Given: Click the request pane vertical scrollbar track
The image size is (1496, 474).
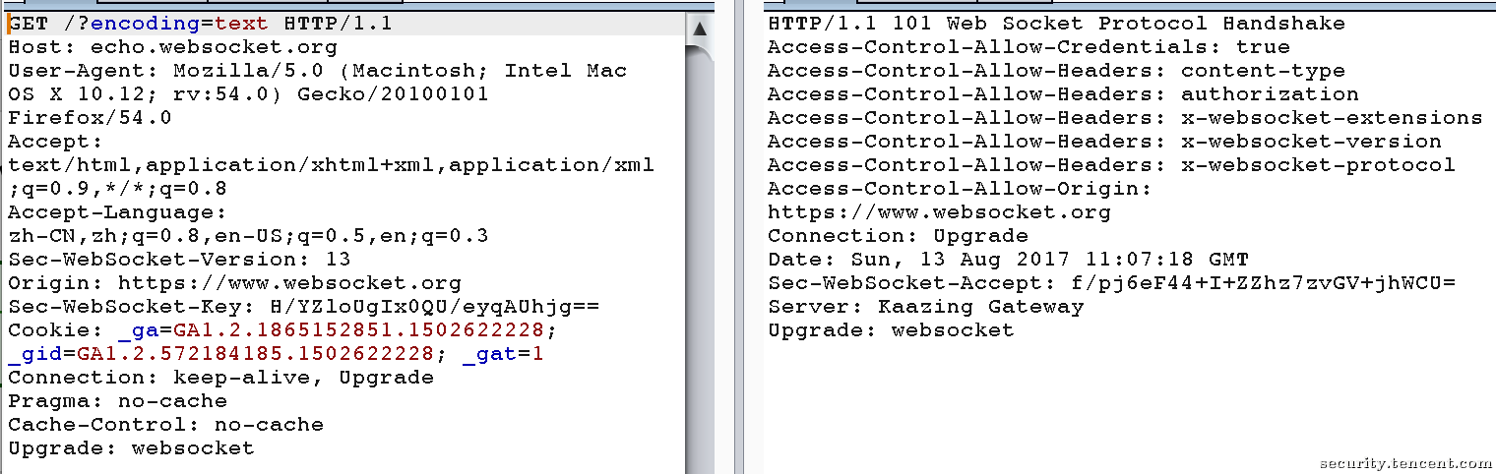Looking at the screenshot, I should point(700,256).
